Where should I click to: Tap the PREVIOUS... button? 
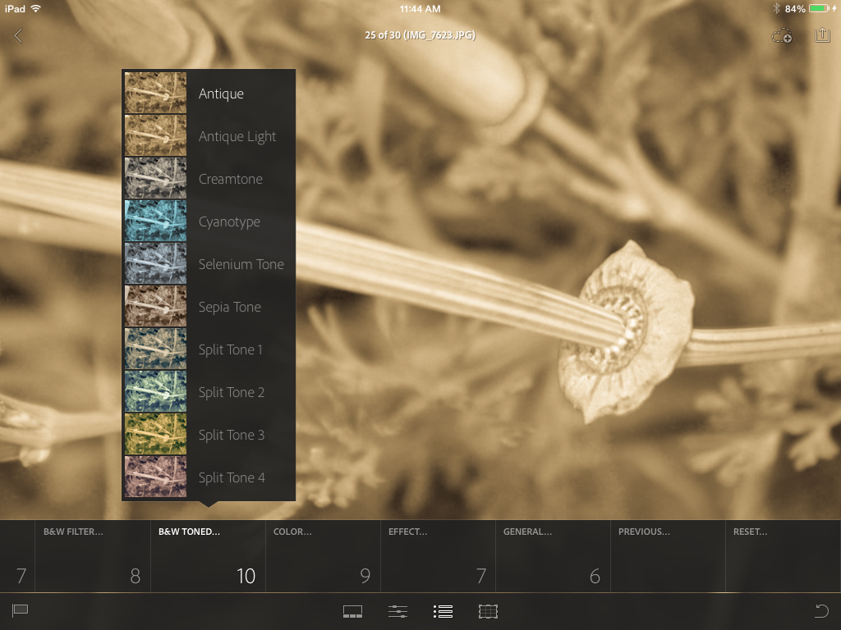tap(668, 556)
